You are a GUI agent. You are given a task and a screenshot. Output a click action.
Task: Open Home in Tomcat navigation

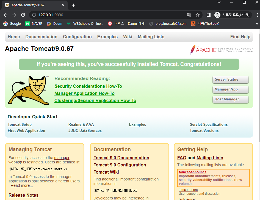pyautogui.click(x=14, y=37)
